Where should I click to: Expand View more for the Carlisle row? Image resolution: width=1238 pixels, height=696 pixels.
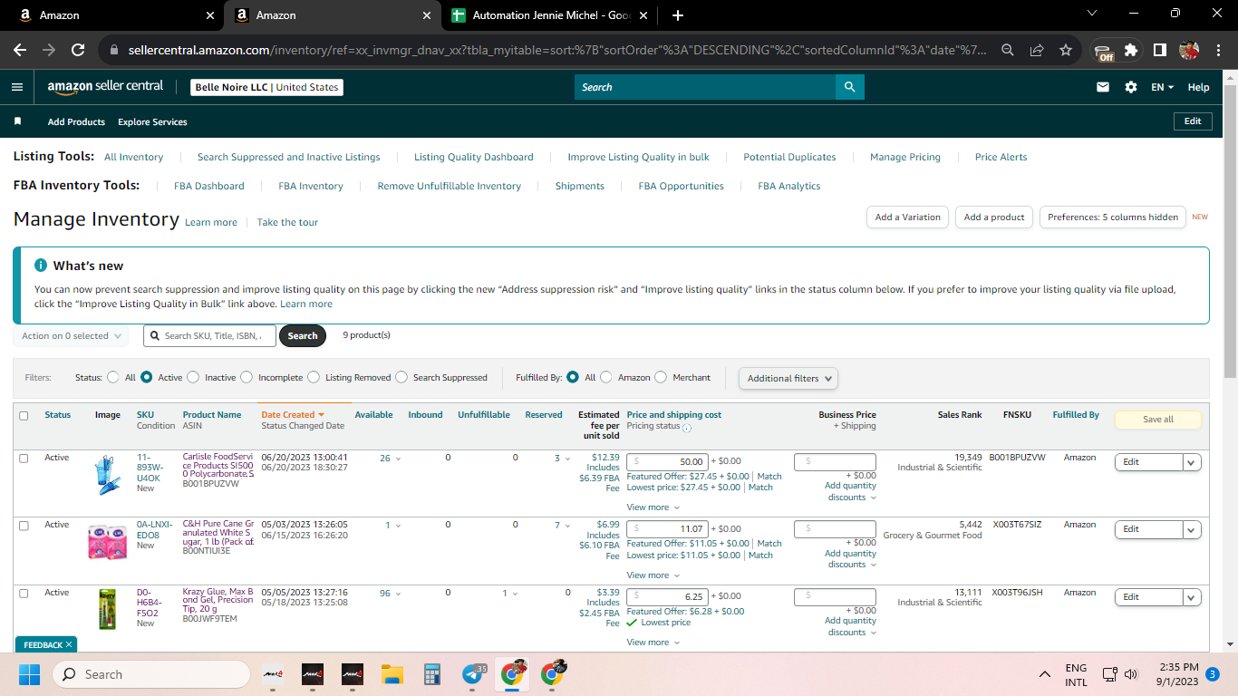[x=653, y=507]
